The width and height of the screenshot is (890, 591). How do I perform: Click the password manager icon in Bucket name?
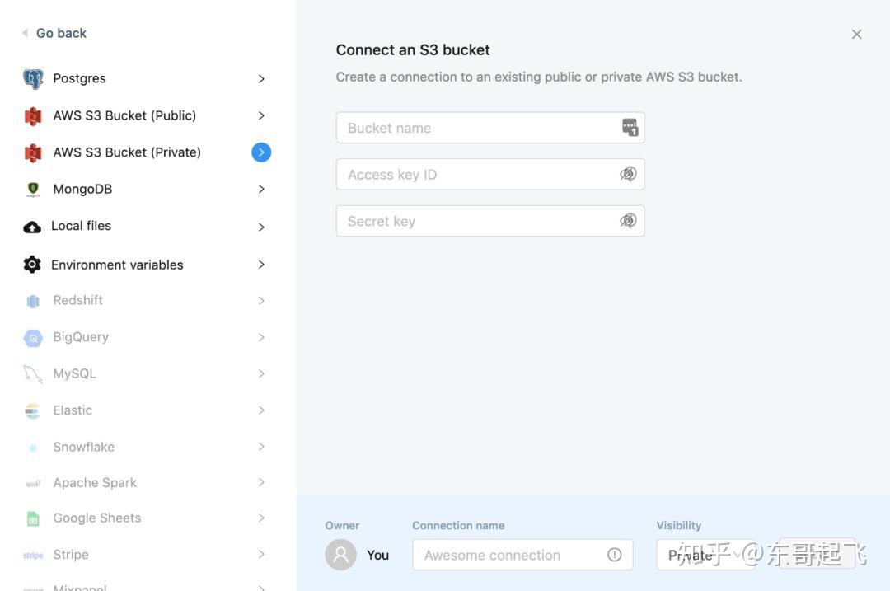tap(630, 128)
